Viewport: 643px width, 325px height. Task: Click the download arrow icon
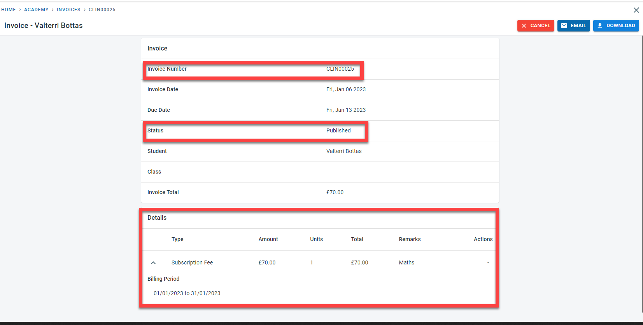click(599, 26)
